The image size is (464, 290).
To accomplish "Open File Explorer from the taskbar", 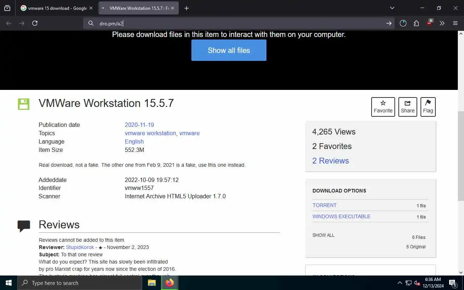I will (x=152, y=283).
